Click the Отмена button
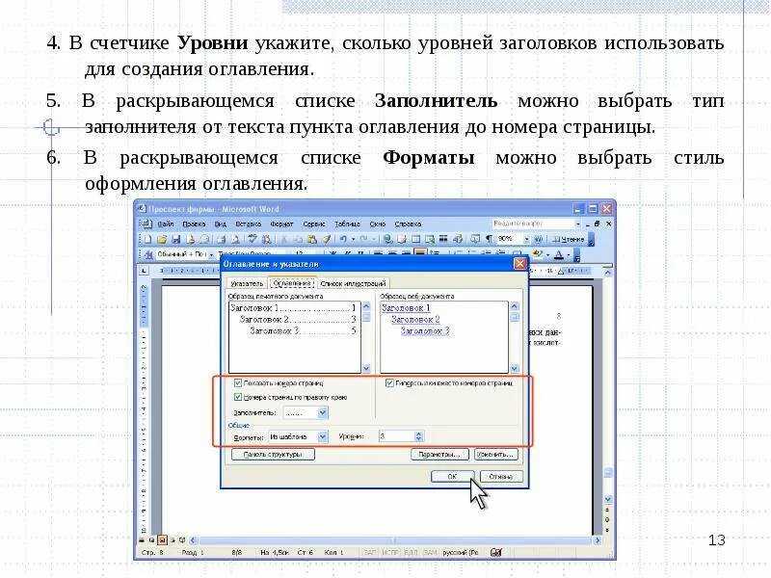771x578 pixels. pos(501,476)
